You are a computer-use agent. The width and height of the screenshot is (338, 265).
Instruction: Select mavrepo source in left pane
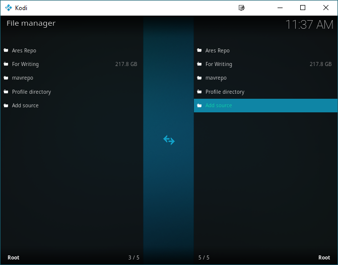pyautogui.click(x=72, y=78)
